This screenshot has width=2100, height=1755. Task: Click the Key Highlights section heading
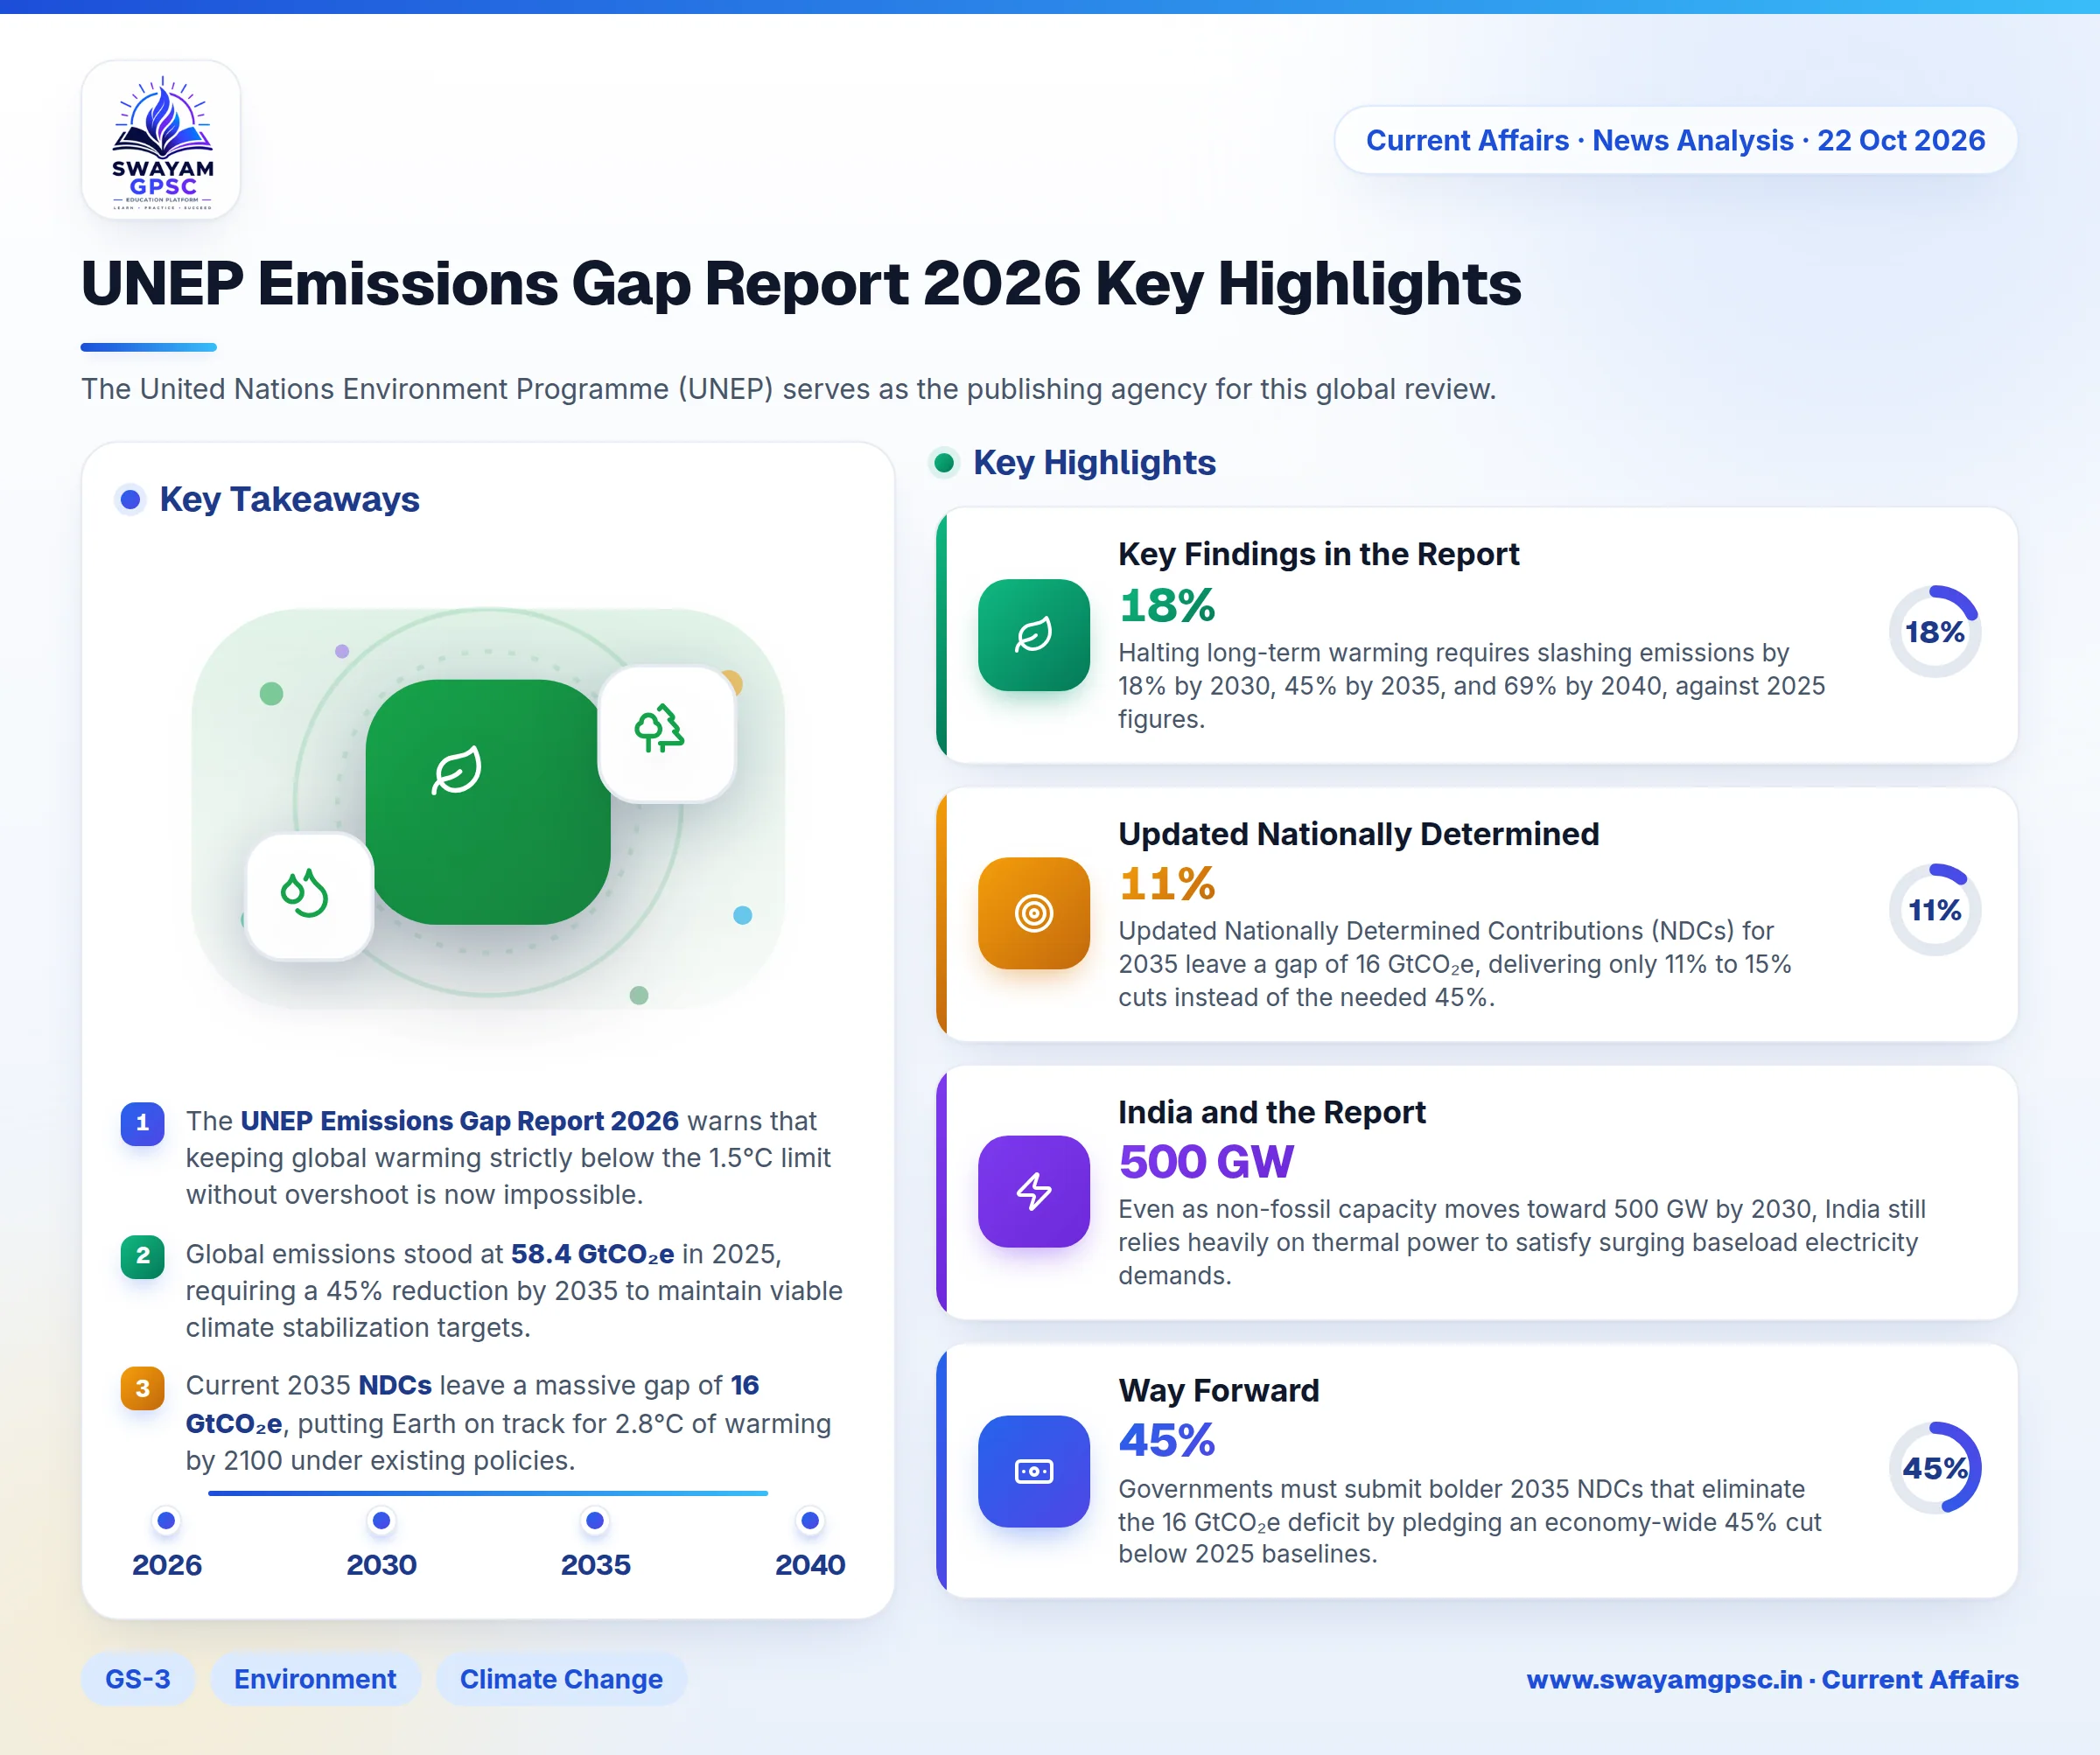coord(1094,462)
